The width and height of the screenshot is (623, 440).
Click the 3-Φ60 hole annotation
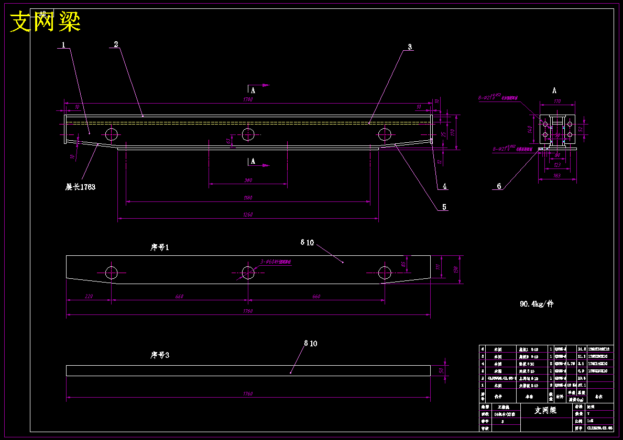coord(276,262)
